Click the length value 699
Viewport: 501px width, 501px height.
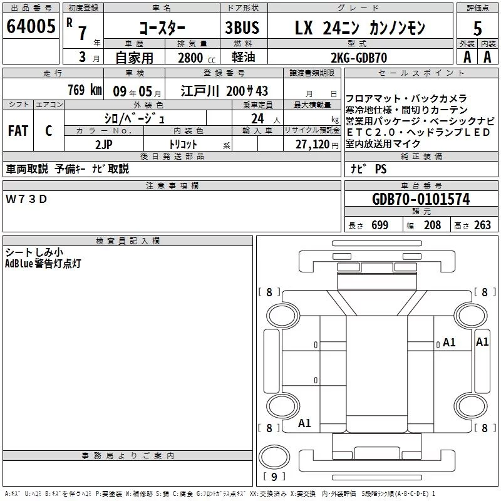coord(380,225)
